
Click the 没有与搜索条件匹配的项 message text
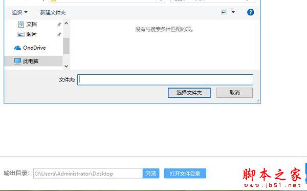coord(164,29)
